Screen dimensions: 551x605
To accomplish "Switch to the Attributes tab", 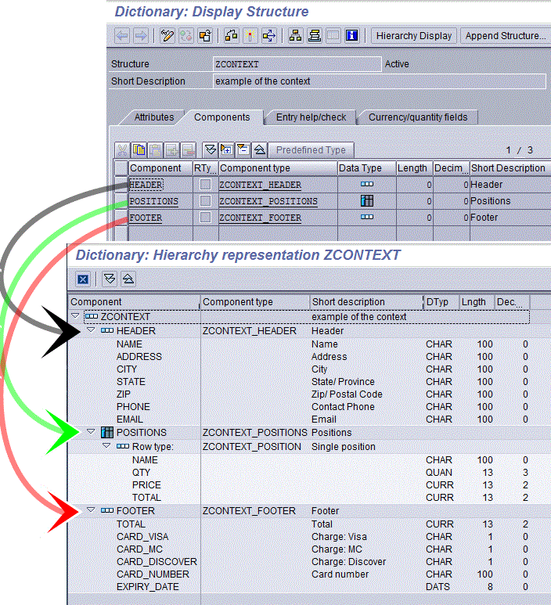I will tap(154, 117).
